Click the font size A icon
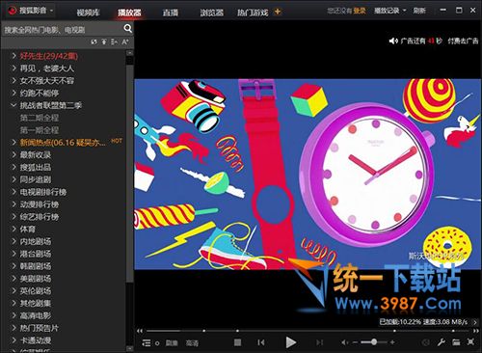This screenshot has width=482, height=353. click(x=125, y=41)
